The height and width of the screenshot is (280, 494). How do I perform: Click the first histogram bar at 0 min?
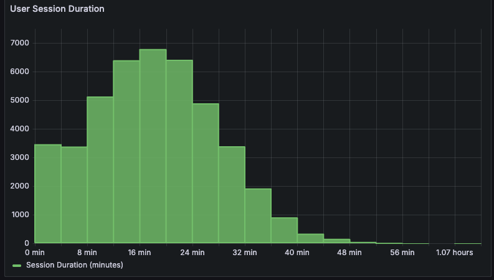click(48, 194)
